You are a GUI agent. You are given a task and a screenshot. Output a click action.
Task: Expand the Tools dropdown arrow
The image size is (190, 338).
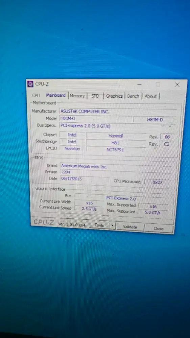pos(112,226)
